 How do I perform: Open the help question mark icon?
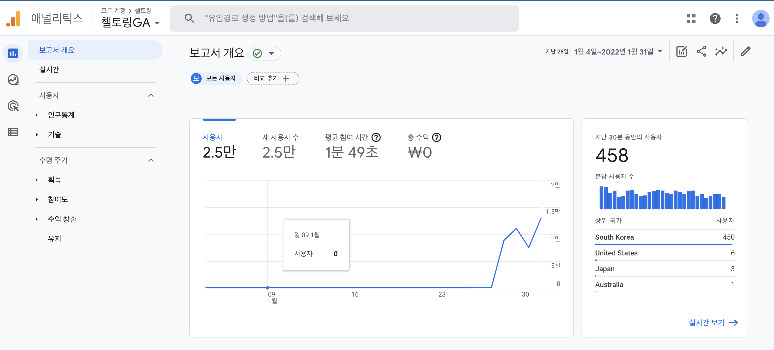(x=715, y=19)
